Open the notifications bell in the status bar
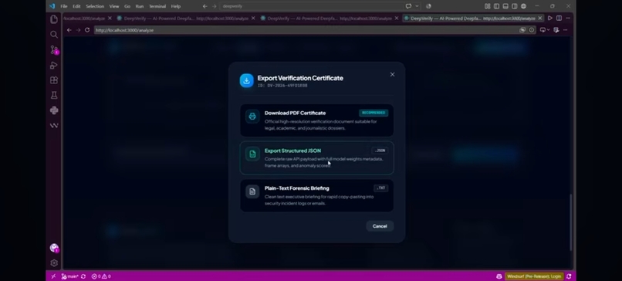 click(x=569, y=276)
